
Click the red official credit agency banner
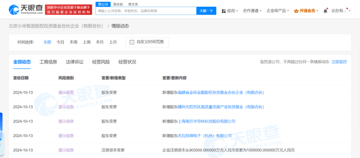(x=68, y=10)
